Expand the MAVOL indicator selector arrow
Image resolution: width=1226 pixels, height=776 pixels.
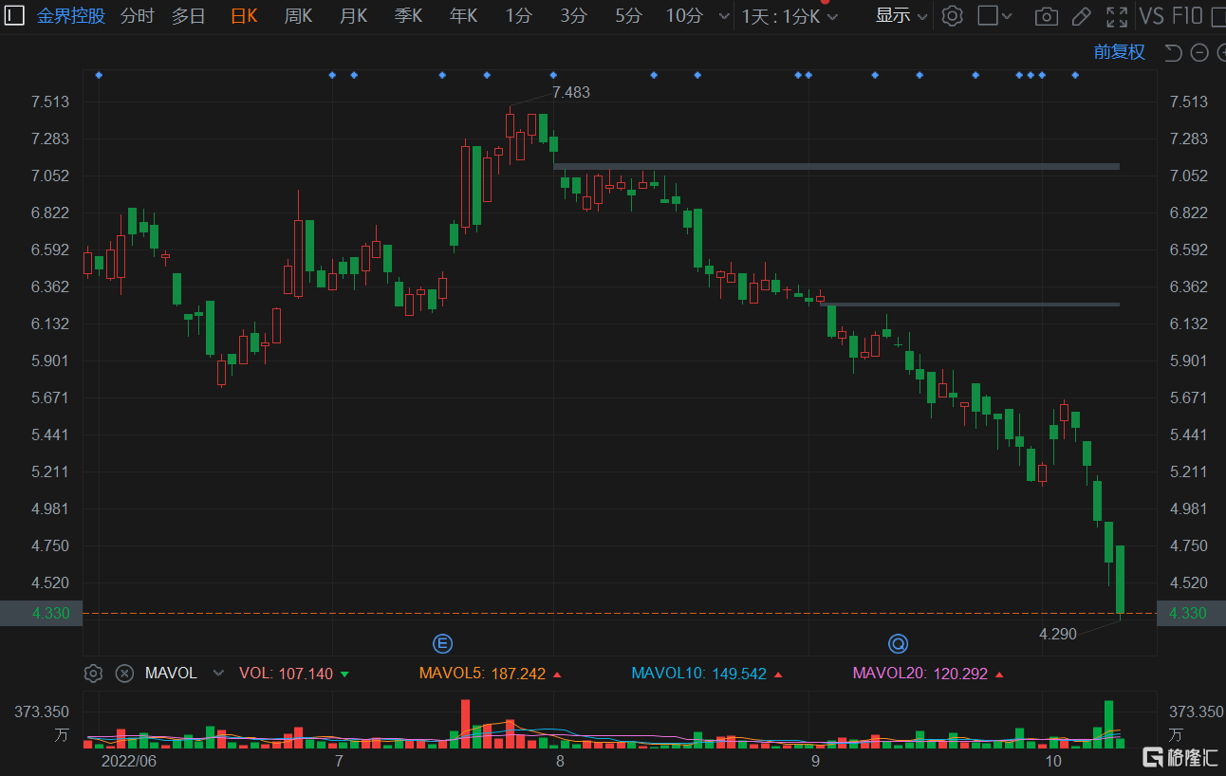point(218,674)
